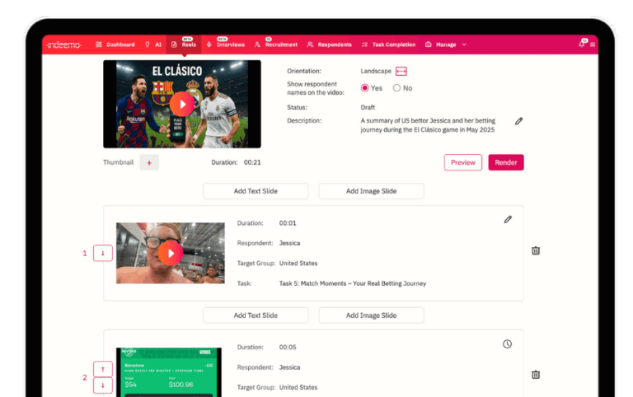Open the notifications bell

[582, 44]
